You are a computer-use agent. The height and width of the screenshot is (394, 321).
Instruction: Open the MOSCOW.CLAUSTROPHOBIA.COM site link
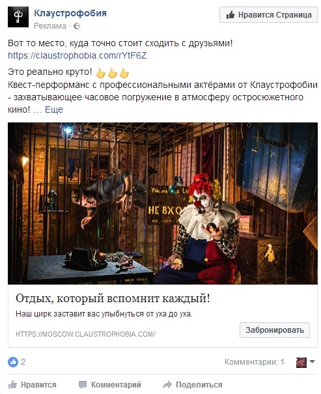click(x=85, y=334)
